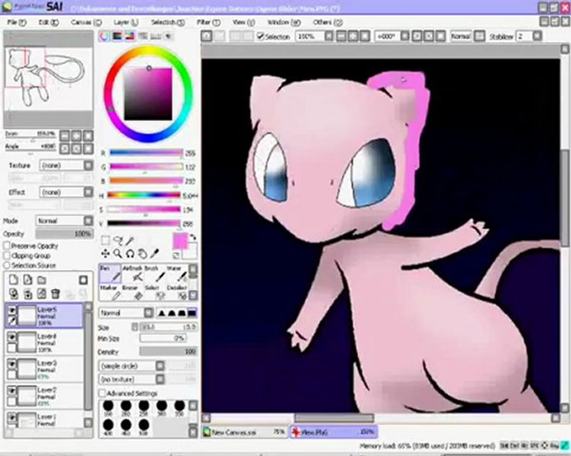
Task: Open the File menu
Action: pos(16,23)
